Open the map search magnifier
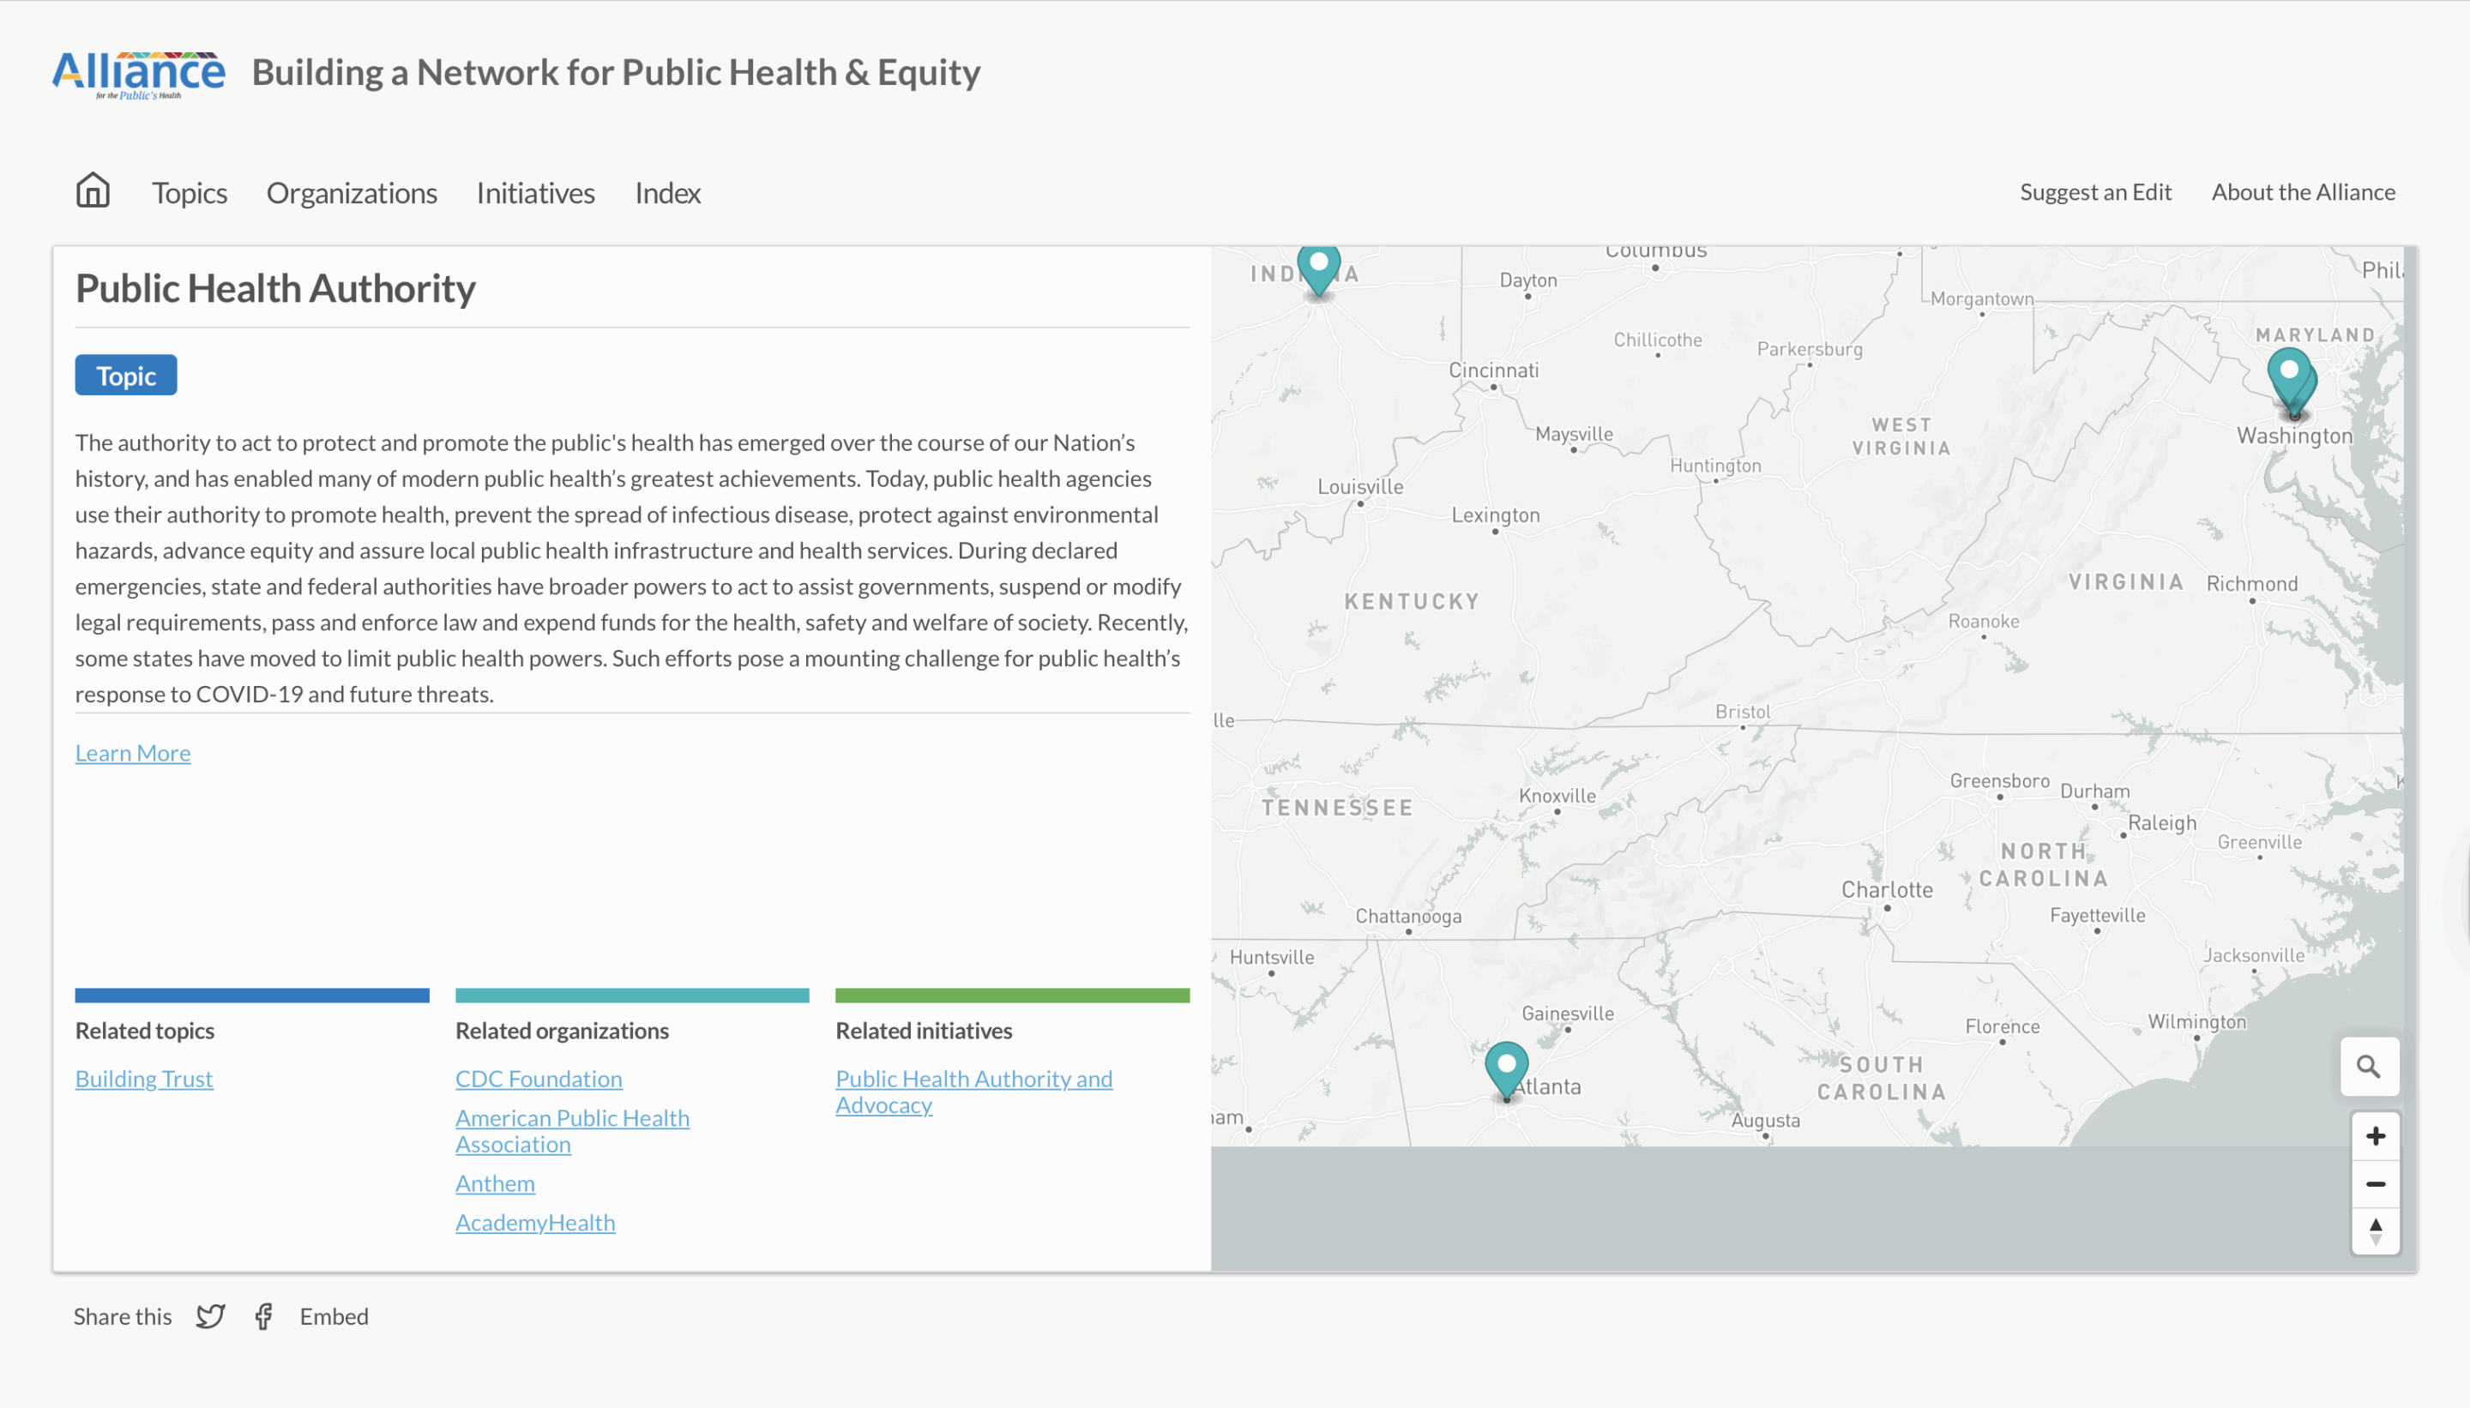Image resolution: width=2470 pixels, height=1408 pixels. [2369, 1067]
